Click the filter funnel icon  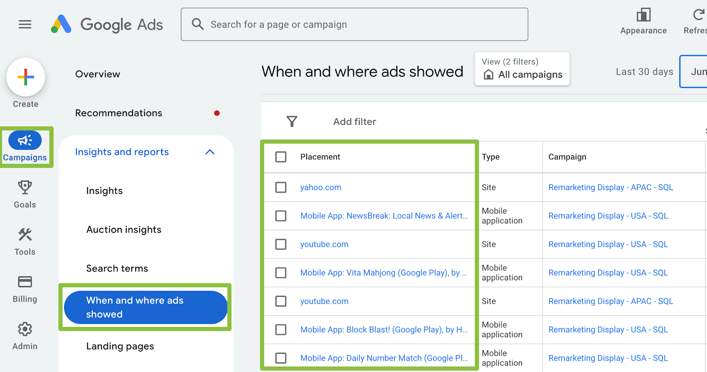[x=292, y=121]
